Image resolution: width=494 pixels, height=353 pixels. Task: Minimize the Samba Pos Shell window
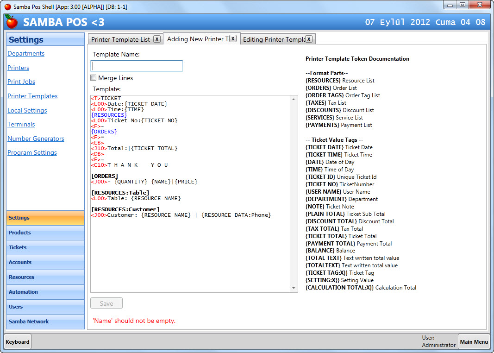point(450,5)
